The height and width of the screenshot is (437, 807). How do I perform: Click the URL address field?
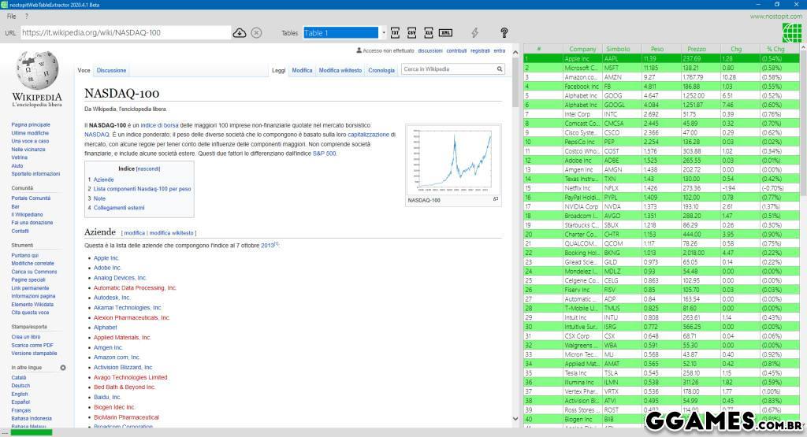[x=126, y=33]
